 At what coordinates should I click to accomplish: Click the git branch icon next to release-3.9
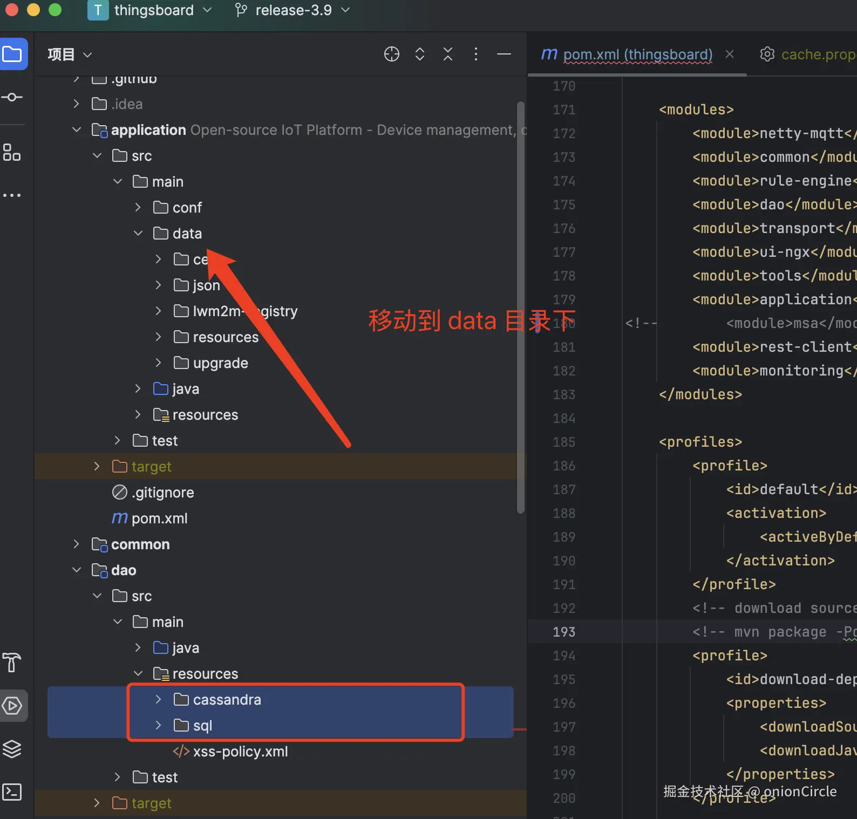pos(241,10)
